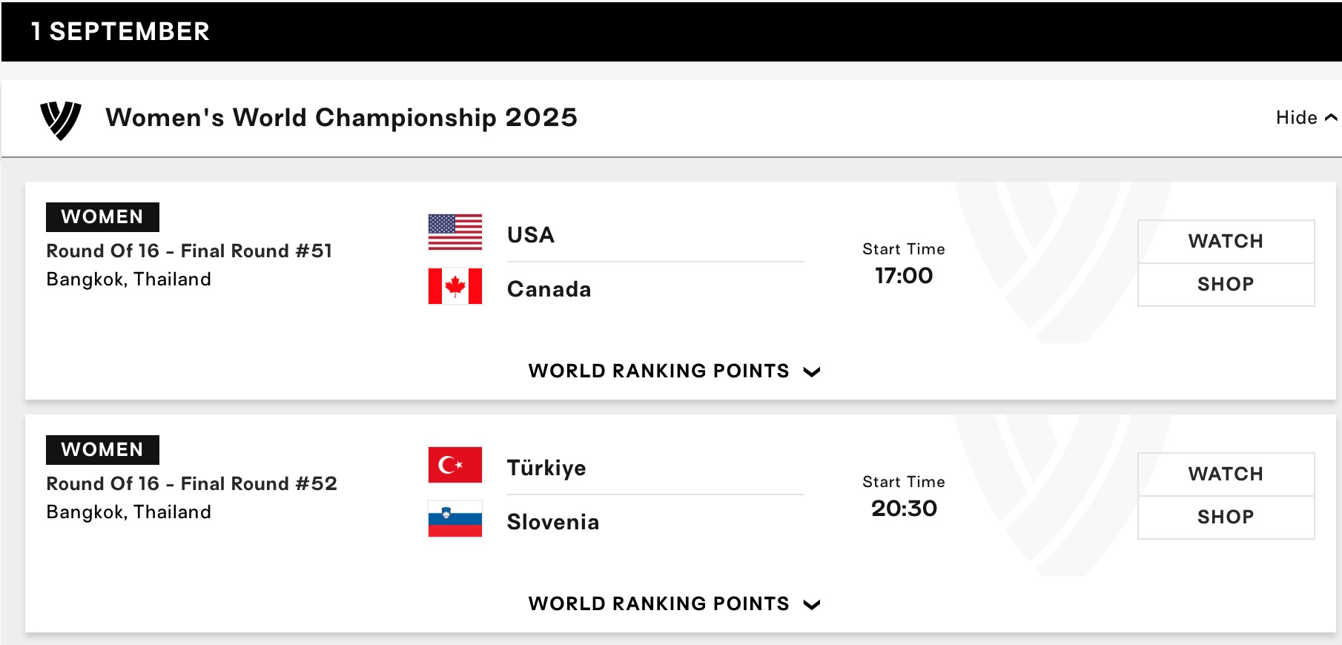Select the Canada team name
This screenshot has height=645, width=1342.
549,289
